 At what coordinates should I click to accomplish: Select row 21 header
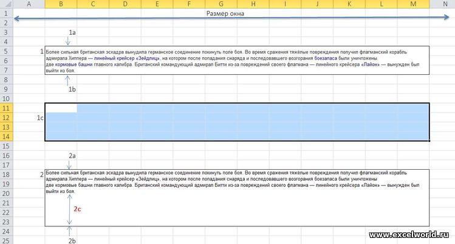coord(7,203)
